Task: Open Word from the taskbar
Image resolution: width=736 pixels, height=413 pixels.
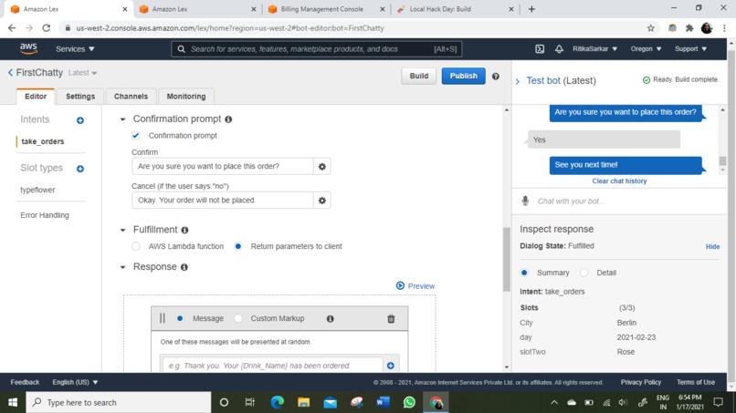Action: click(383, 402)
